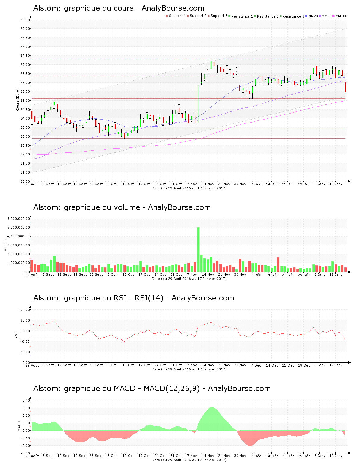Click the 21.00 value on the price axis
Screen dimensions: 362x468
pos(25,172)
